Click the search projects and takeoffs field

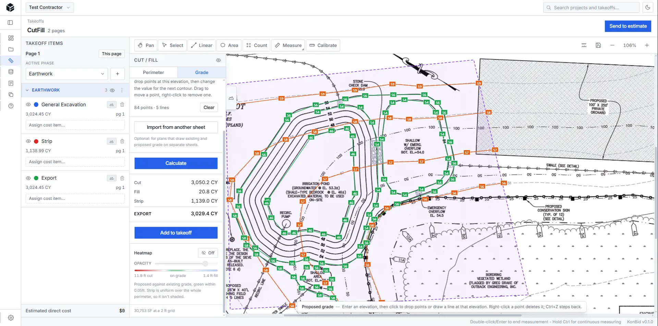pos(591,8)
